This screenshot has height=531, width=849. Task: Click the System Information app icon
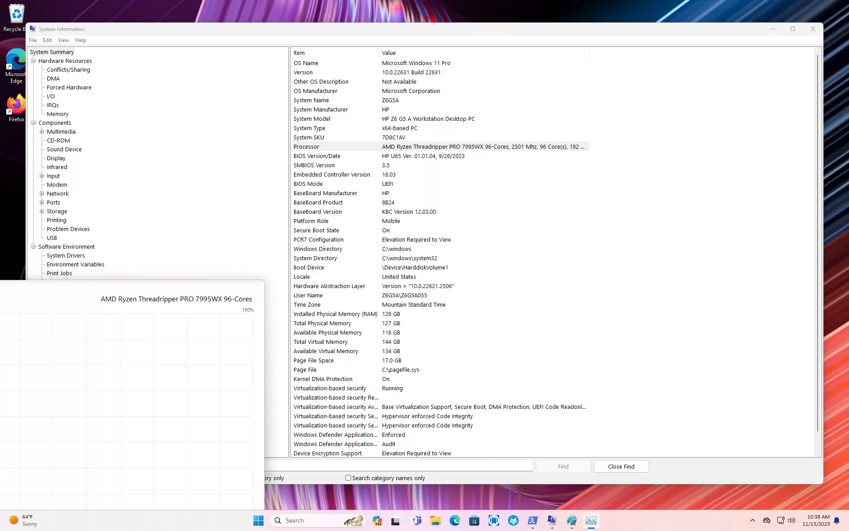(x=32, y=29)
